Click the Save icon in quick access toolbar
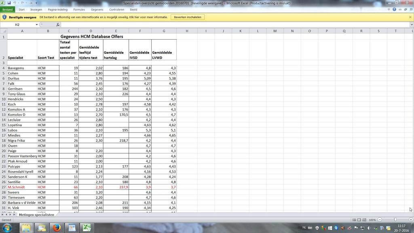414x233 pixels. pyautogui.click(x=9, y=3)
